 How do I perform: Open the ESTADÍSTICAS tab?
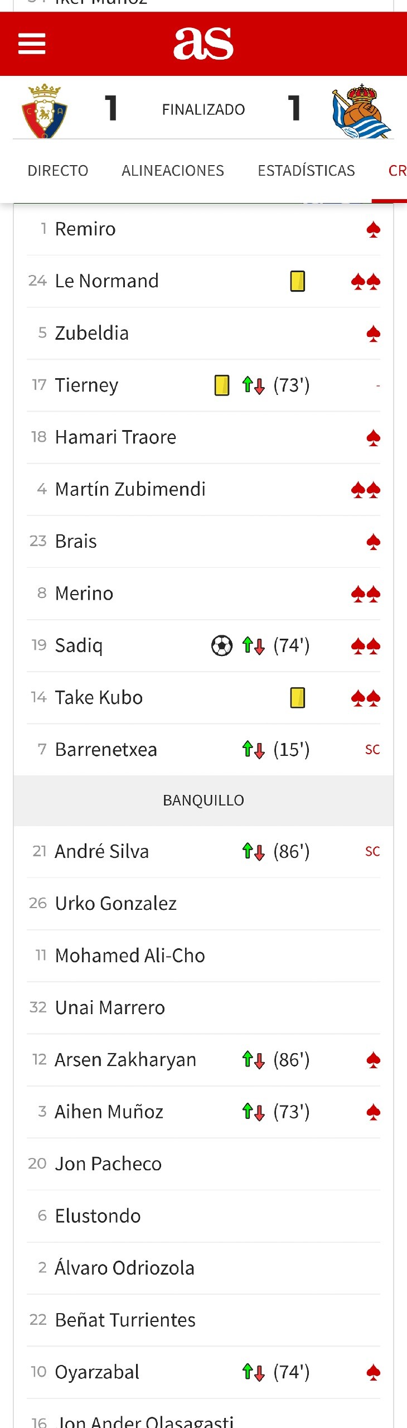coord(306,171)
